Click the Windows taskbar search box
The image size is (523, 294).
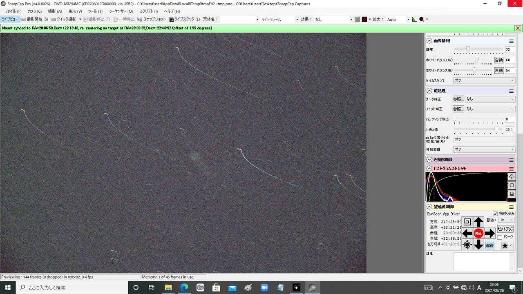[72, 287]
